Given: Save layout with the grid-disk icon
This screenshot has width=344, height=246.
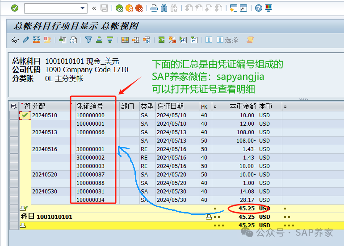Looking at the screenshot, I should [147, 40].
